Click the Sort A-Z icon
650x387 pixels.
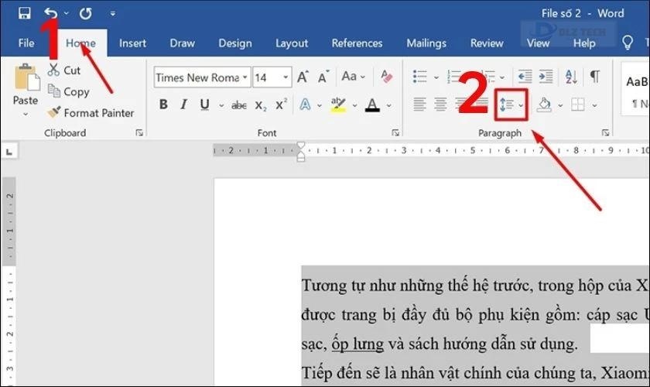(x=571, y=77)
